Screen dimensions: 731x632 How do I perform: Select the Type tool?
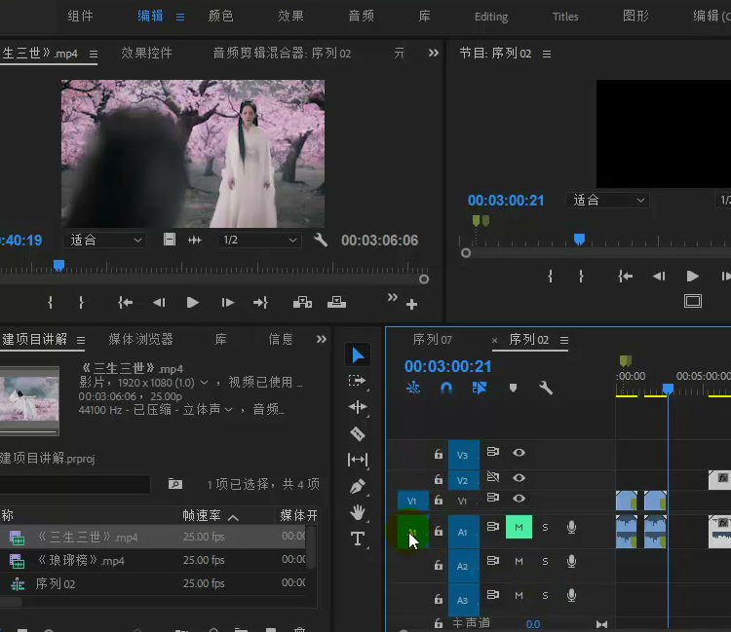[358, 539]
